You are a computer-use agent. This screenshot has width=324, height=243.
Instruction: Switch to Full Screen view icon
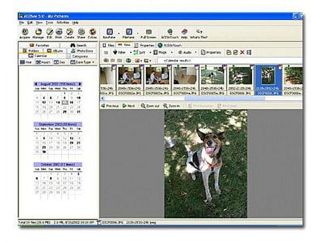[149, 32]
